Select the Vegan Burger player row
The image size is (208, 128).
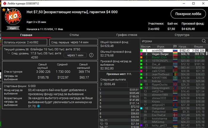pos(173,54)
